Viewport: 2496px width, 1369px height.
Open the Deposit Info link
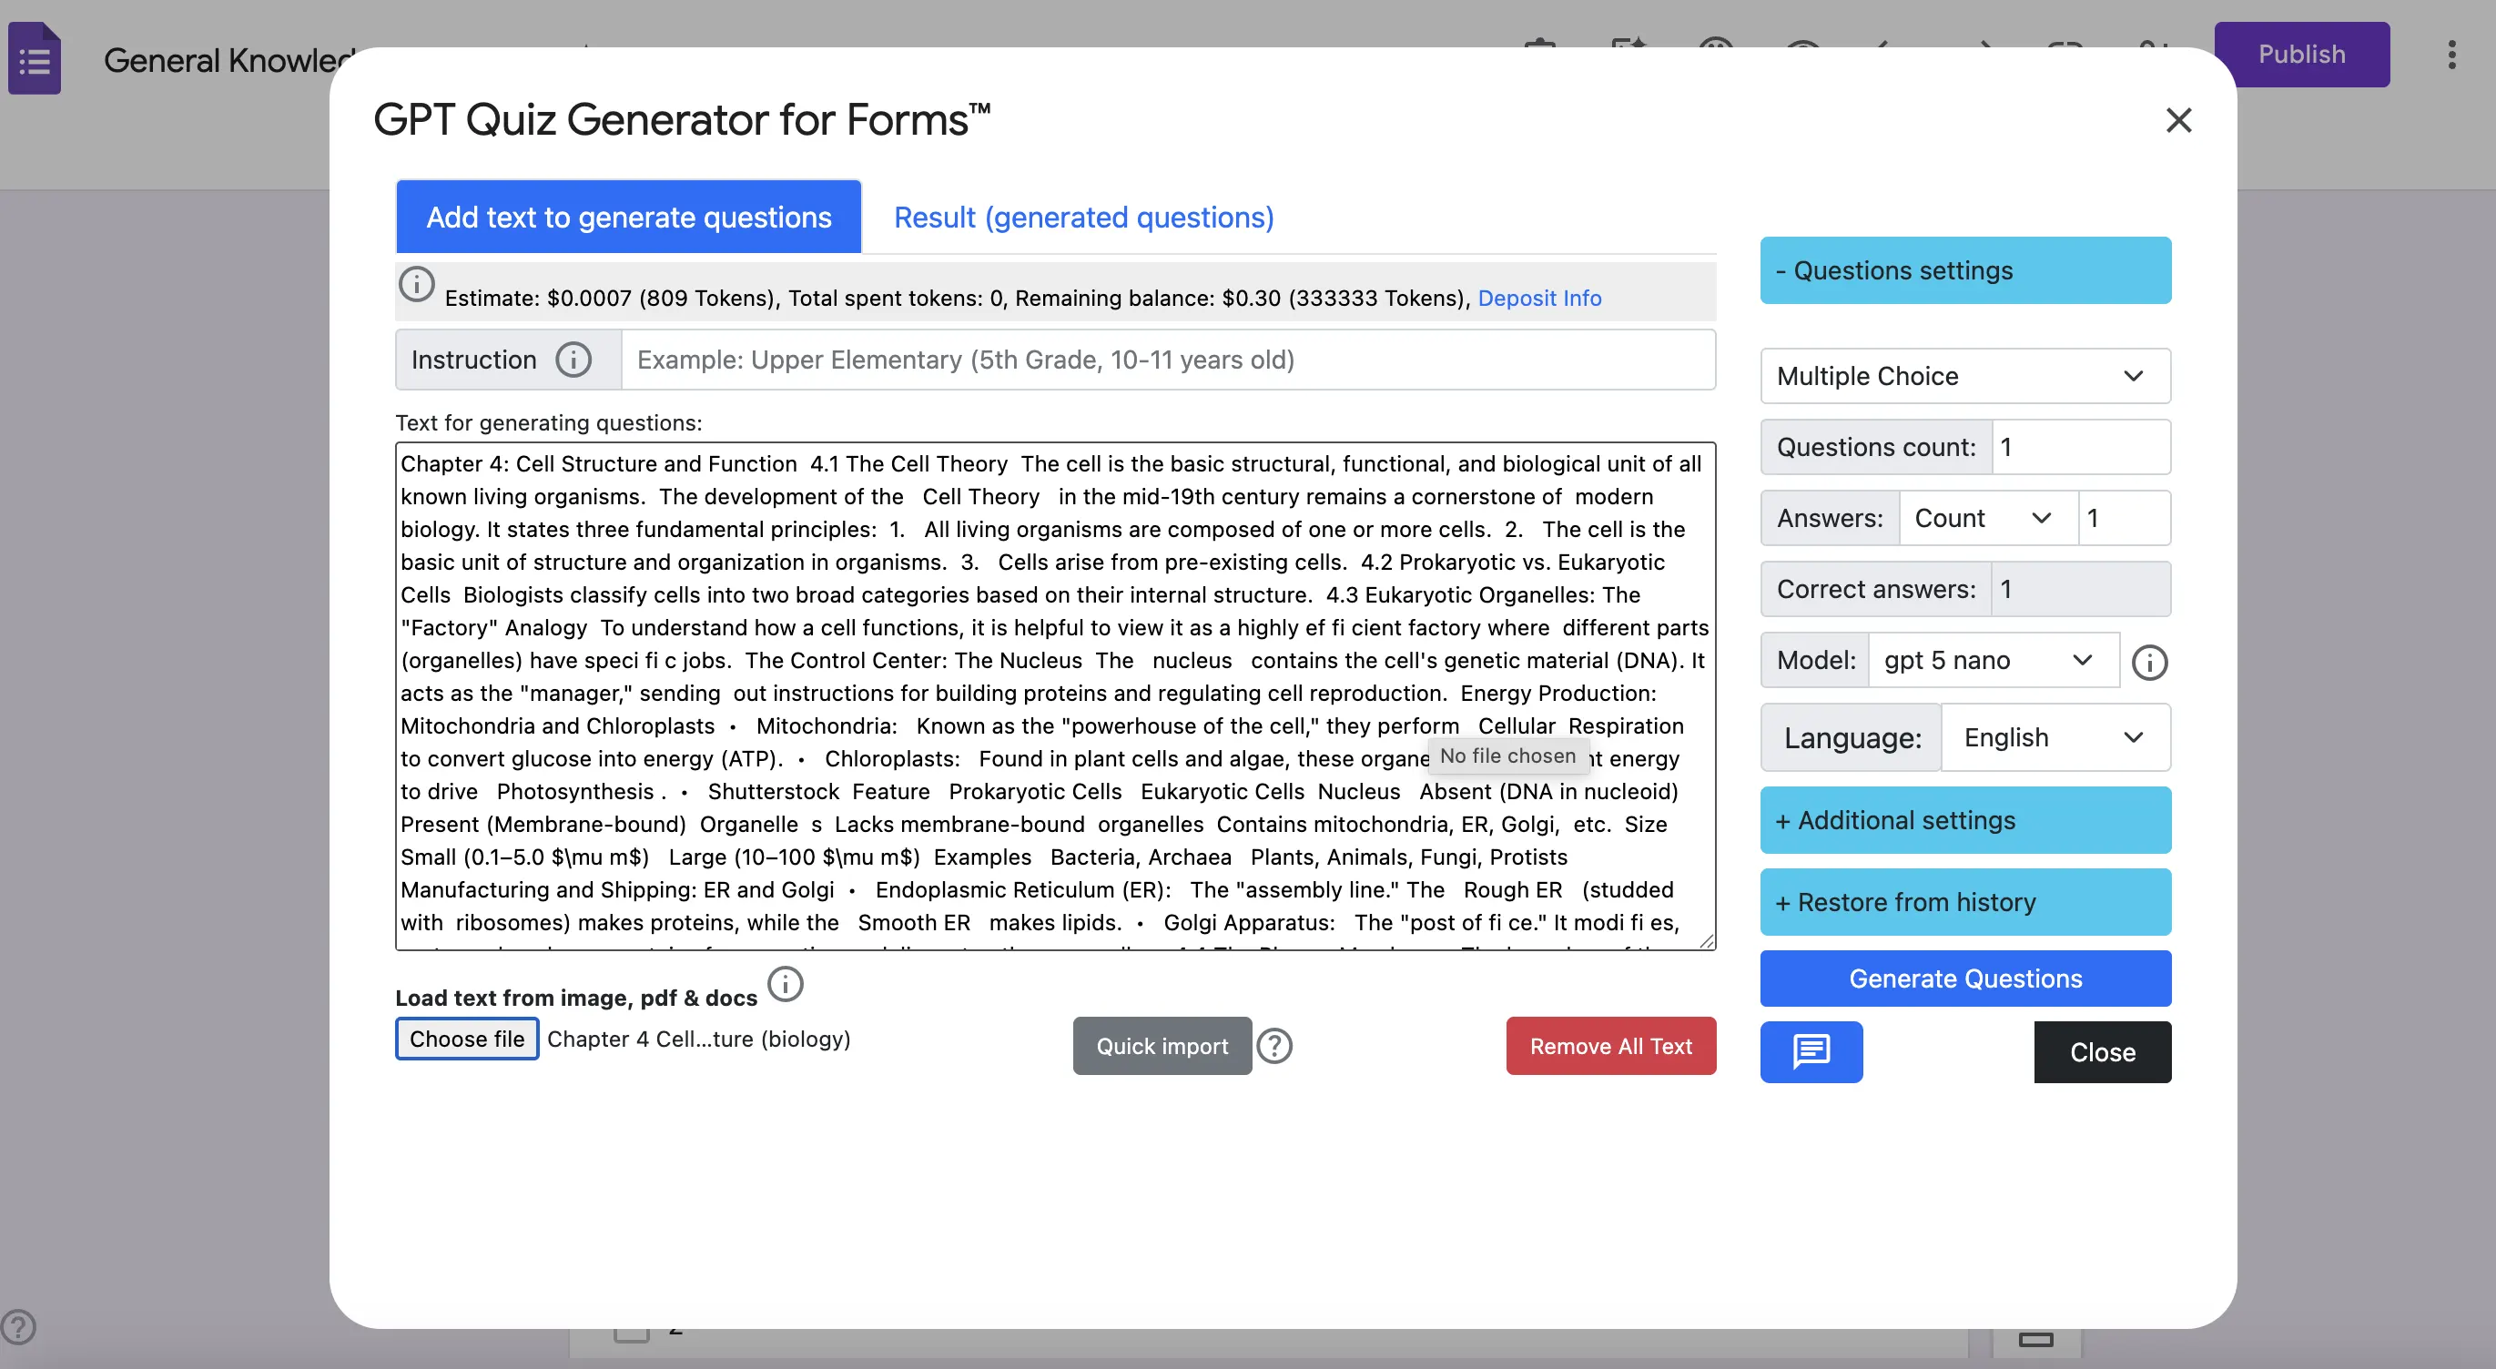click(1538, 299)
